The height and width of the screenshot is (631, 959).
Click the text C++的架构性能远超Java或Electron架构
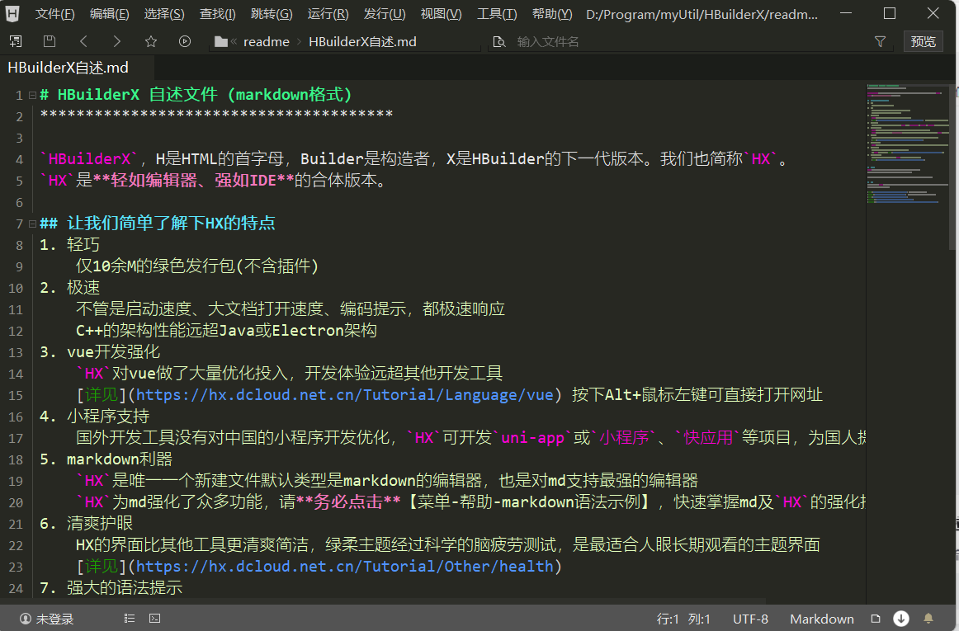coord(226,331)
